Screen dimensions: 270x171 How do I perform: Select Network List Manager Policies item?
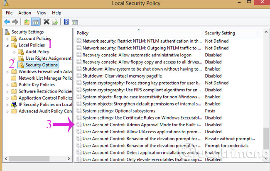coord(45,78)
